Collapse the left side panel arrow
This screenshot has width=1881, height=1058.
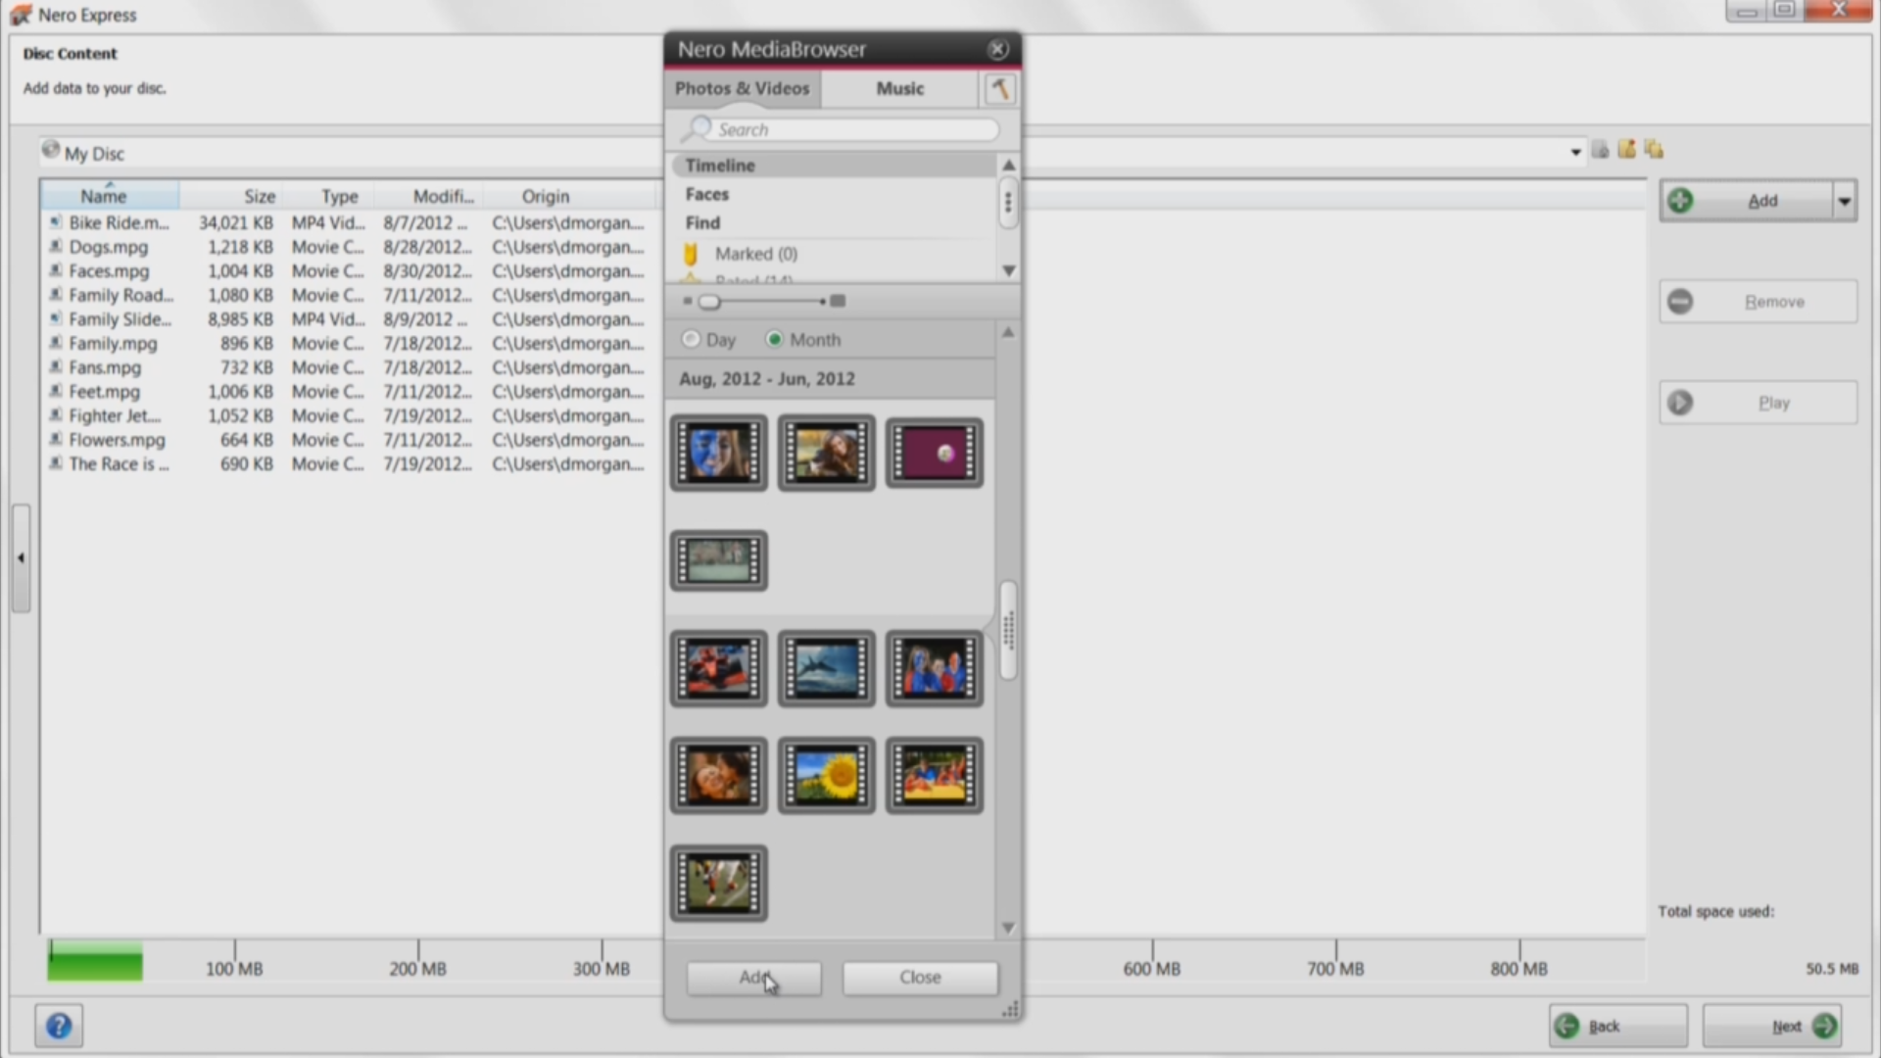pyautogui.click(x=21, y=558)
